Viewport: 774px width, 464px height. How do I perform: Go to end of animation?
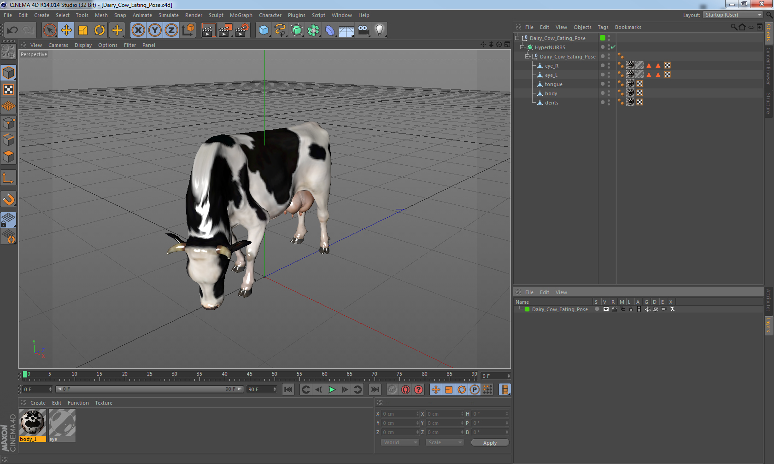click(x=375, y=389)
